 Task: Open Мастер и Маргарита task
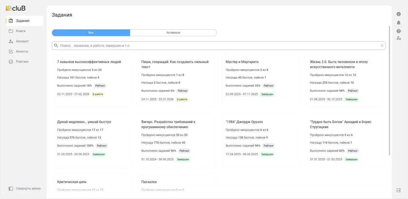pos(242,62)
